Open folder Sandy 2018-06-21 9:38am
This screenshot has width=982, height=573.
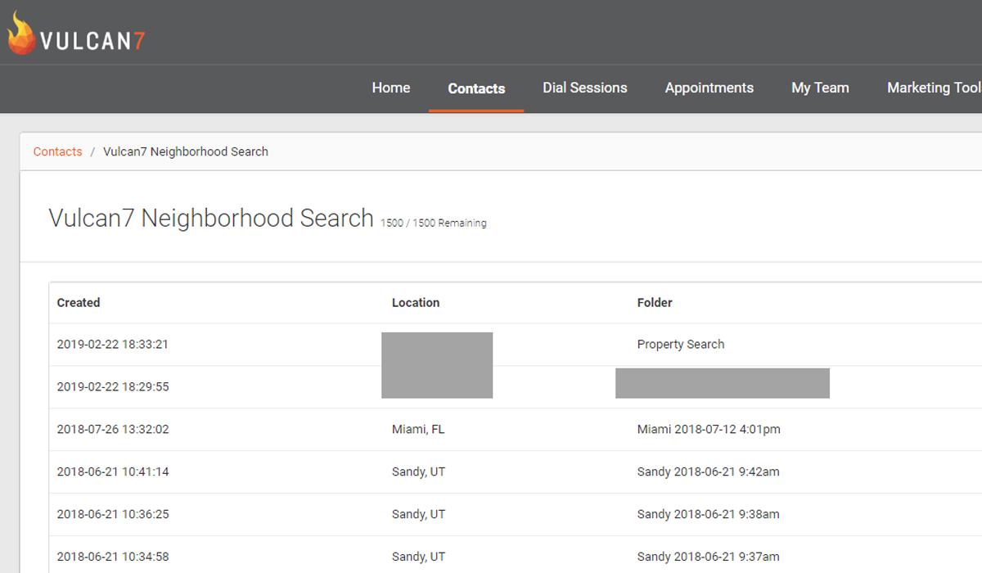709,515
